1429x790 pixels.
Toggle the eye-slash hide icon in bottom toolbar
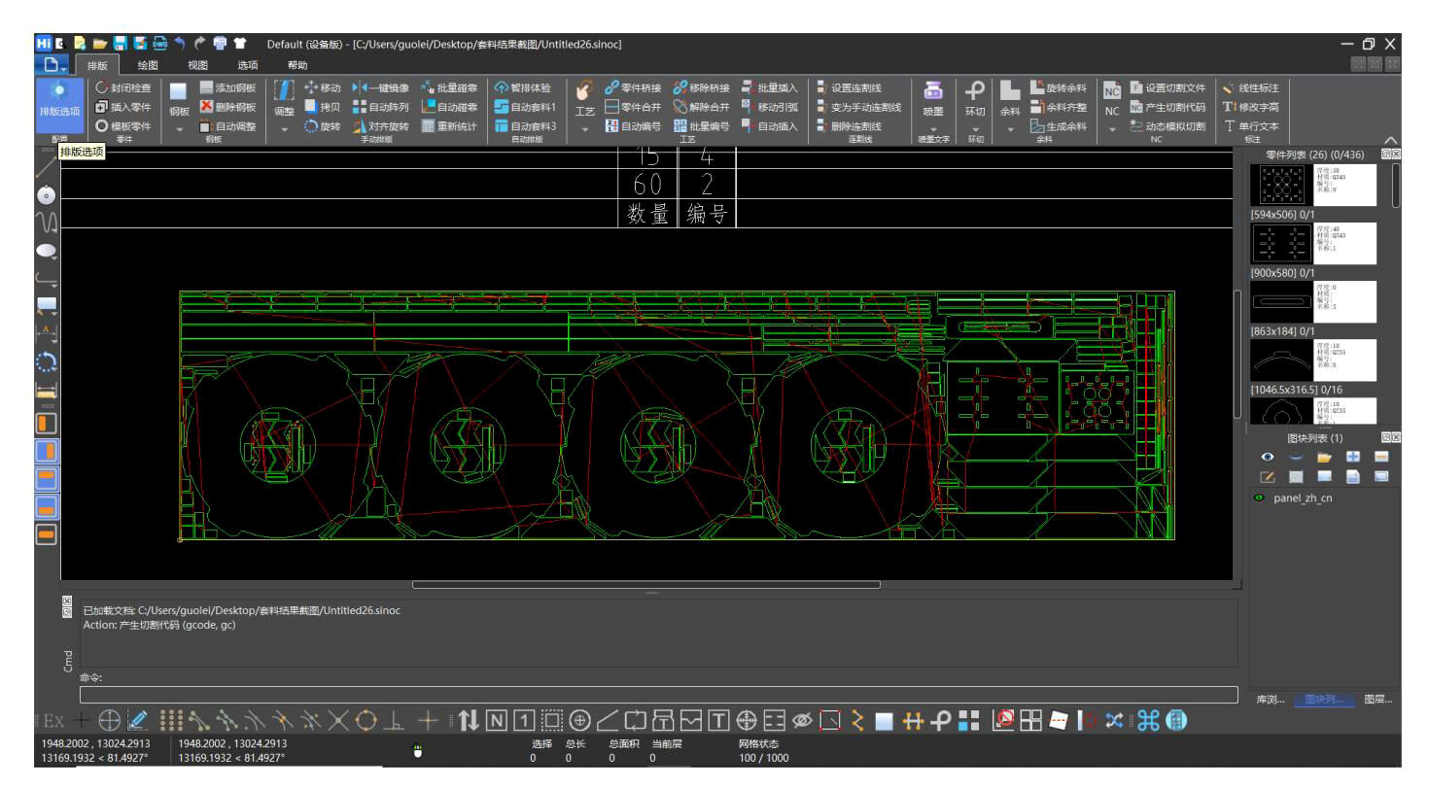(802, 720)
